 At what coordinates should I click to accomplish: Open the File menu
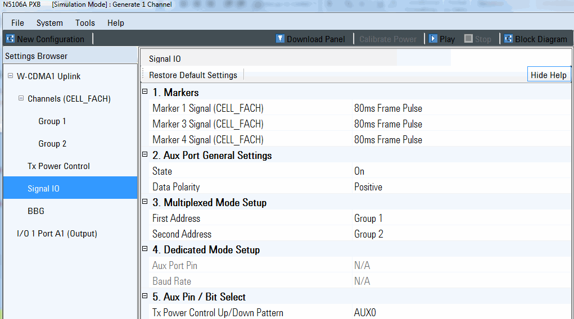pos(17,23)
